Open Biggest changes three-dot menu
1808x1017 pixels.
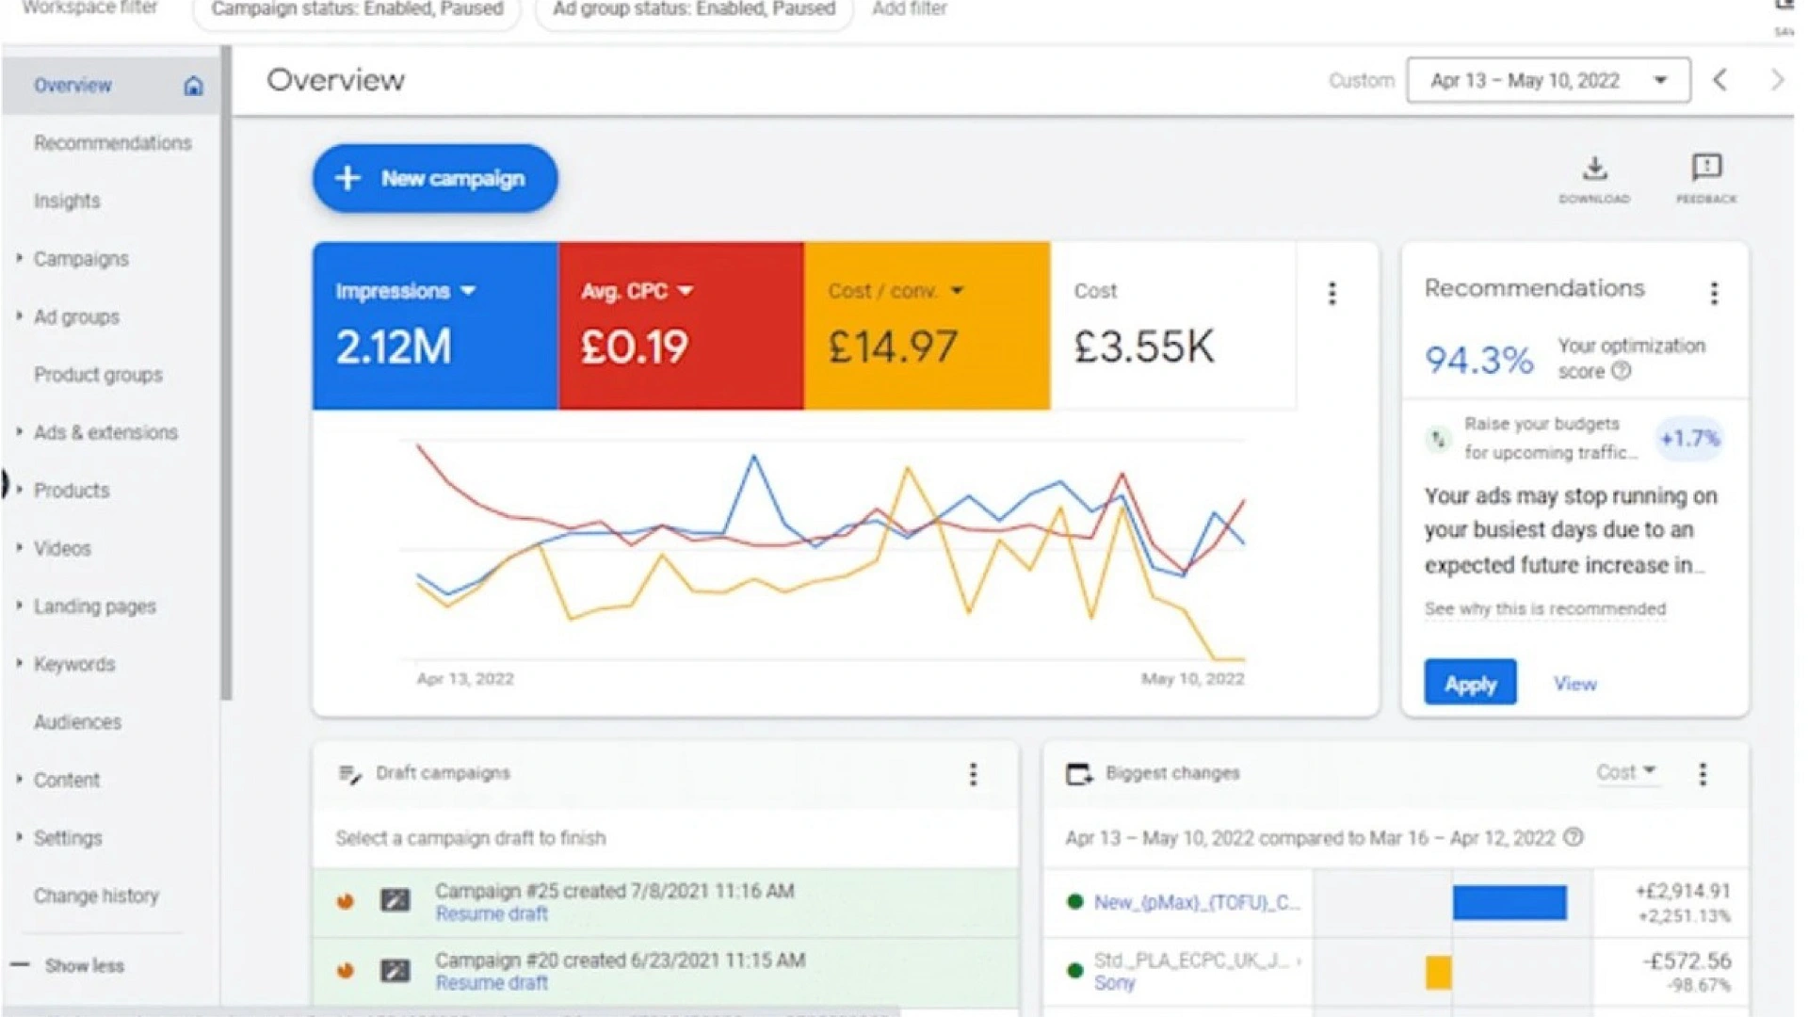coord(1702,774)
